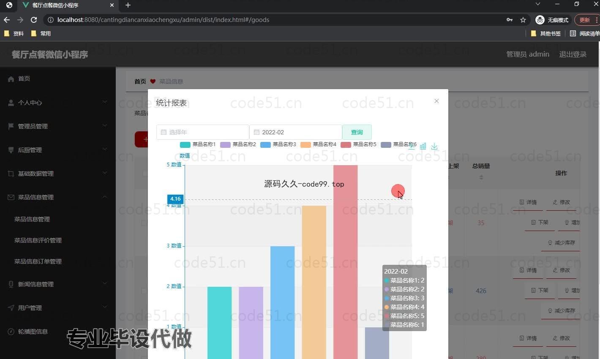Click the 无痕模式 incognito indicator
600x359 pixels.
click(x=552, y=20)
